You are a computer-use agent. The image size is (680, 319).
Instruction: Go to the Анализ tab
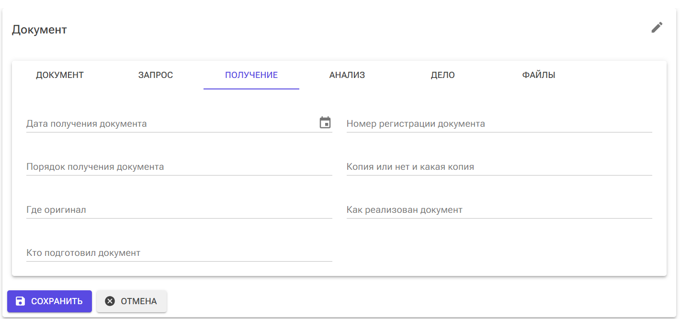click(x=347, y=75)
